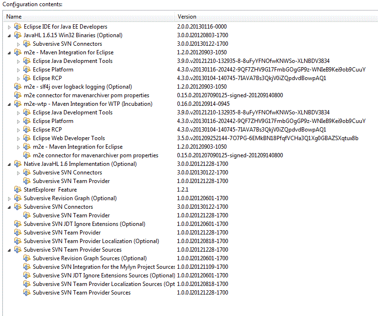The height and width of the screenshot is (316, 378).
Task: Select the Eclipse Web Developer Tools version 3.5.0 cell
Action: point(267,138)
